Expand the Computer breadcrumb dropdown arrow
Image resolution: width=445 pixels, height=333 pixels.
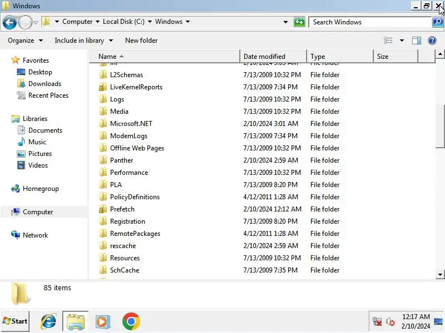pos(97,22)
